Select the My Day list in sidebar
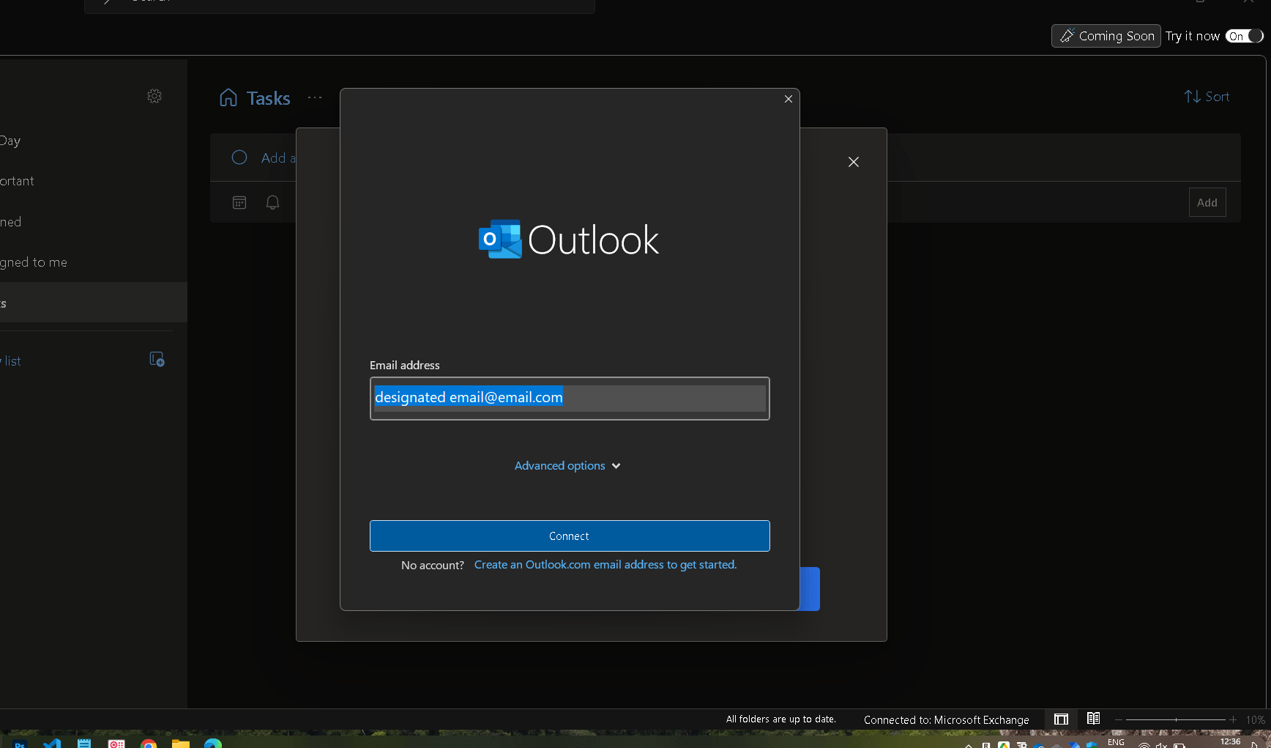Viewport: 1271px width, 748px height. coord(94,141)
